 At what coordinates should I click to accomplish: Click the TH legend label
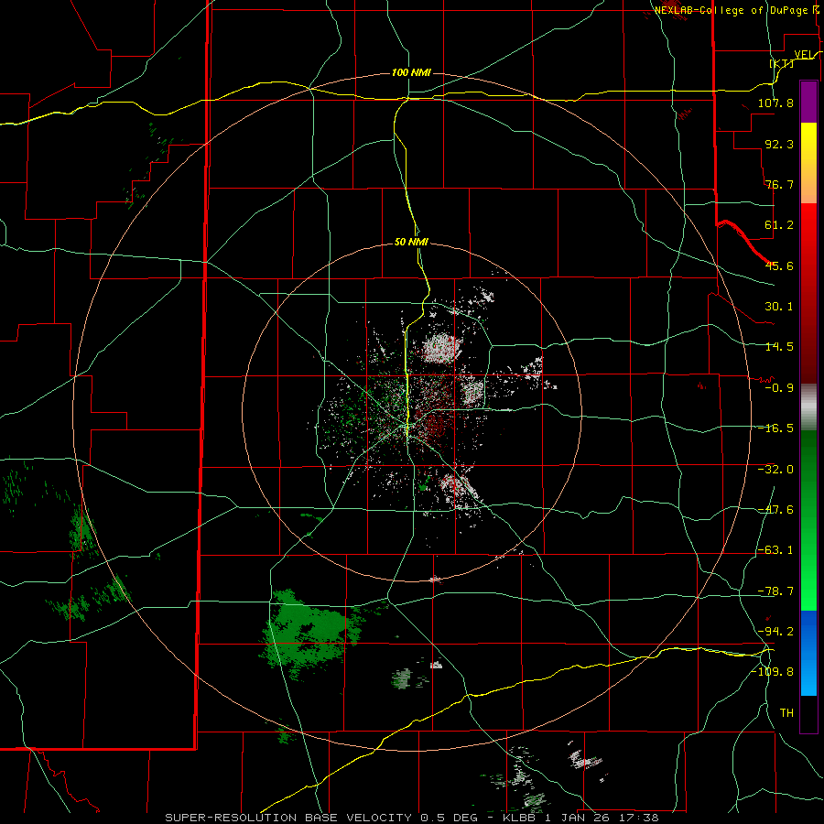click(786, 712)
